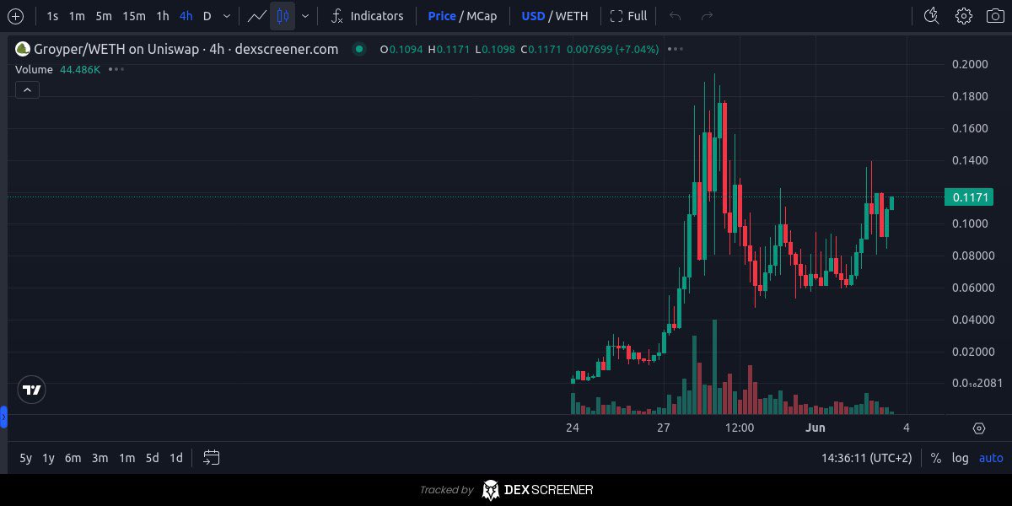
Task: Click the undo arrow icon
Action: [x=675, y=16]
